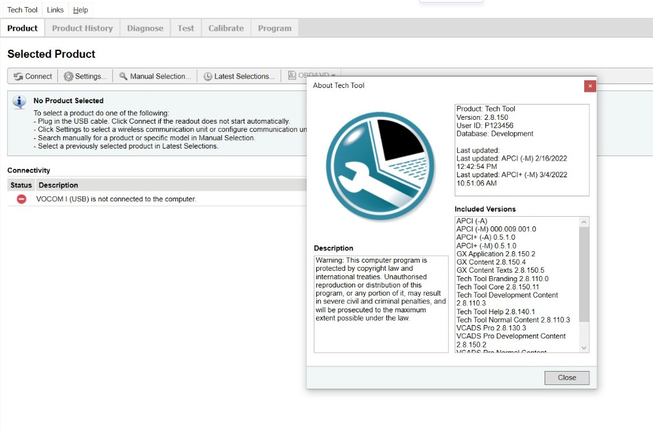Image resolution: width=653 pixels, height=429 pixels.
Task: Click the Tech Tool application logo image
Action: [381, 166]
